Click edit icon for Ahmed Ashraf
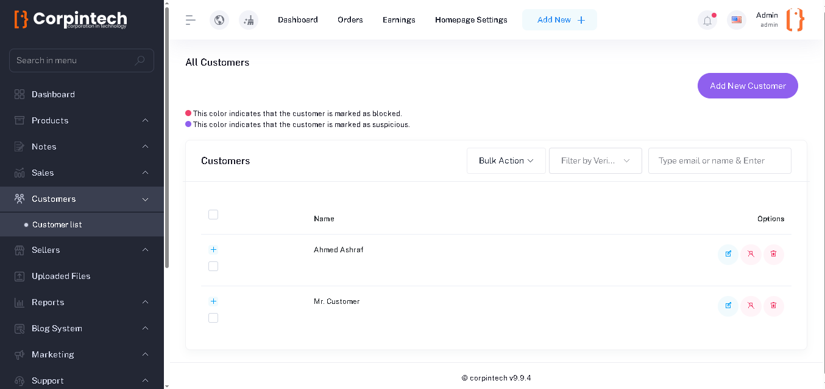The image size is (825, 389). [x=728, y=254]
